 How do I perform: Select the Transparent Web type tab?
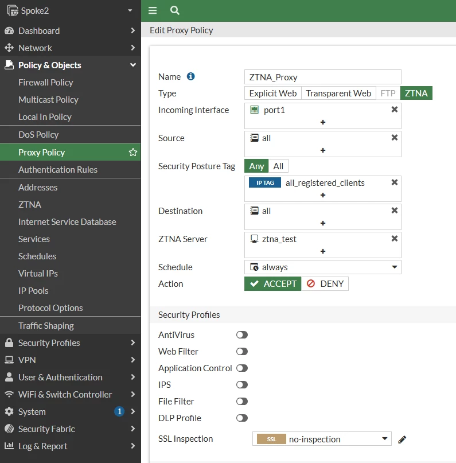[x=338, y=94]
